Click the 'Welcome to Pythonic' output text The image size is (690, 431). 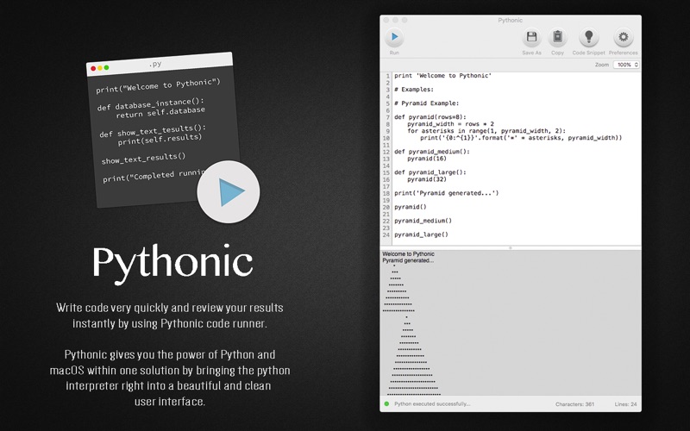click(x=408, y=253)
